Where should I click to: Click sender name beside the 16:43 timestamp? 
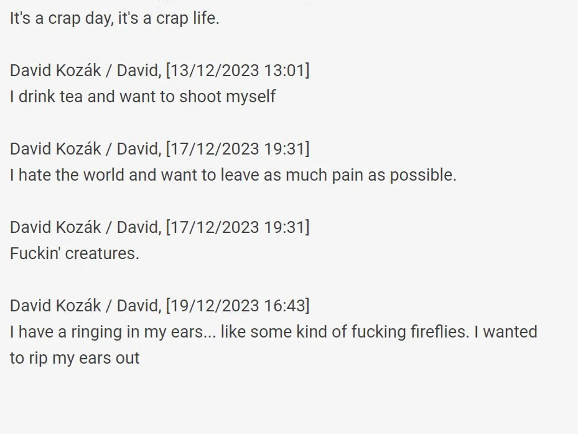86,306
